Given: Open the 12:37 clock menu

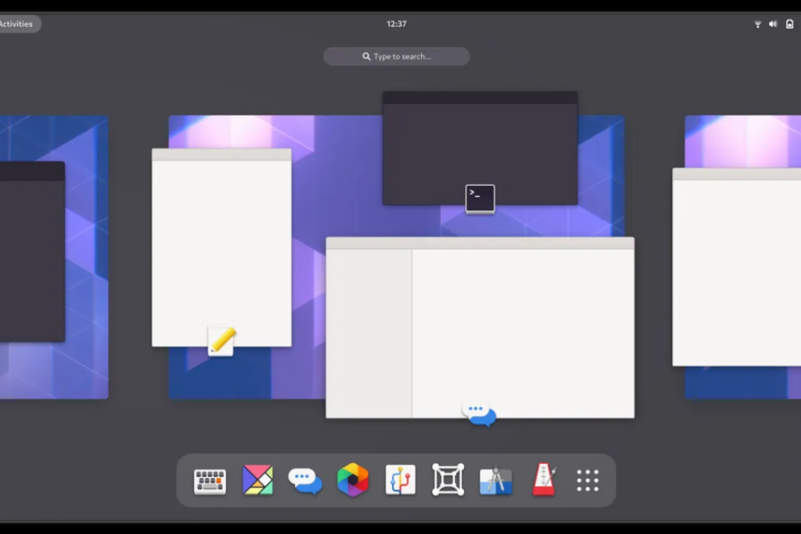Looking at the screenshot, I should [397, 24].
